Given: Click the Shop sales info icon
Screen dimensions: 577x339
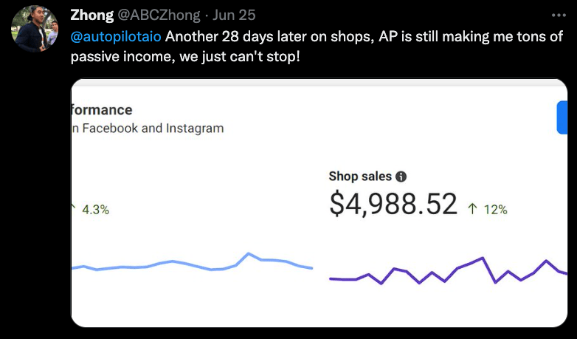Looking at the screenshot, I should coord(401,177).
